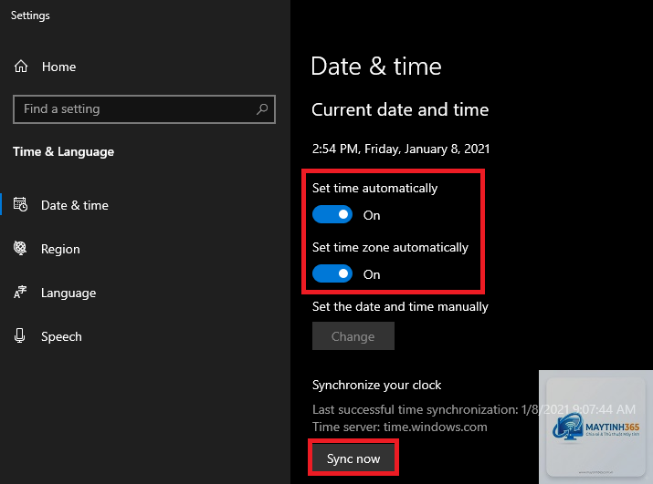This screenshot has height=484, width=653.
Task: Click the Speech microphone icon
Action: pos(19,335)
